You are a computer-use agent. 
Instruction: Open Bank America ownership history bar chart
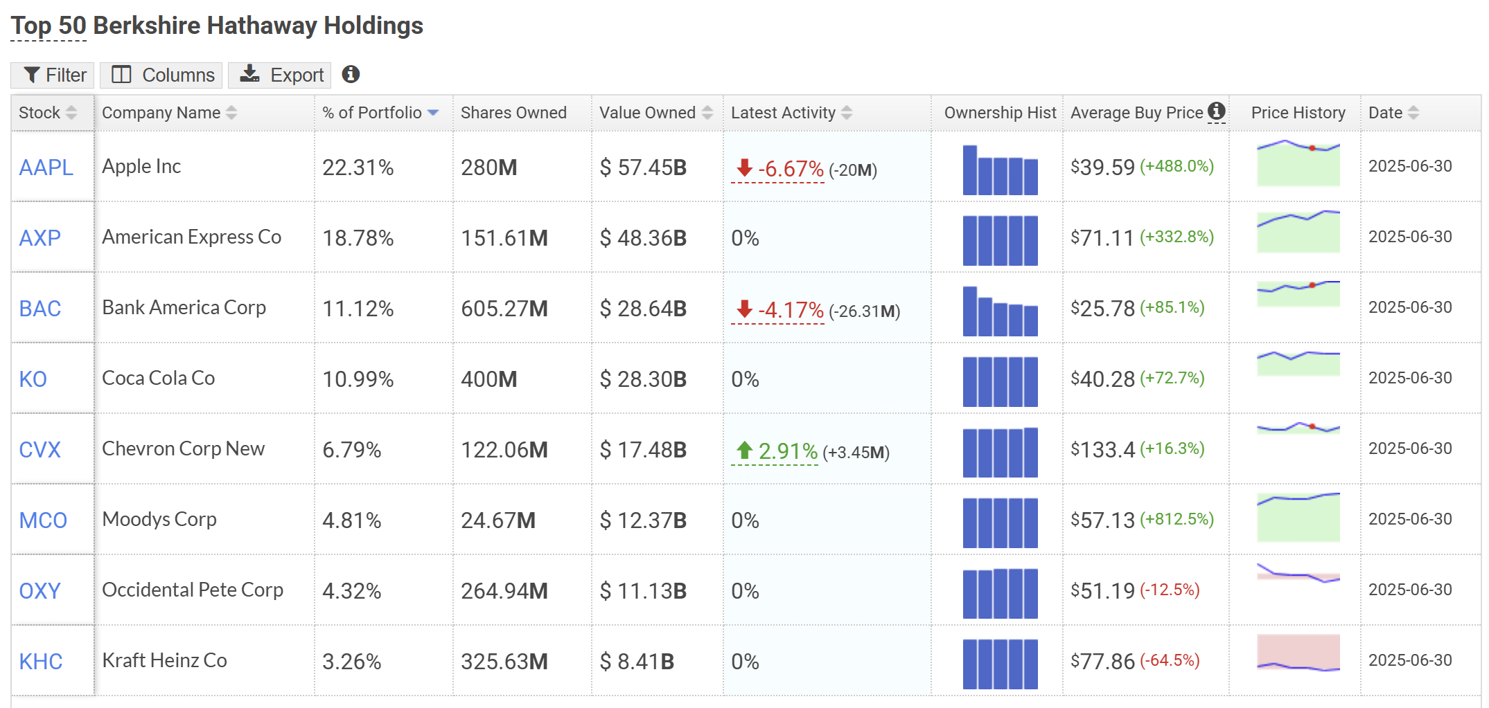[x=1000, y=311]
